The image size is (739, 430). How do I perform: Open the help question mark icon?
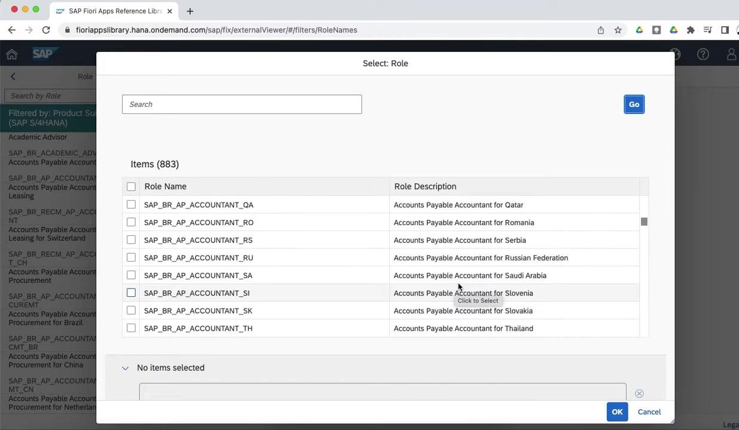(x=703, y=54)
